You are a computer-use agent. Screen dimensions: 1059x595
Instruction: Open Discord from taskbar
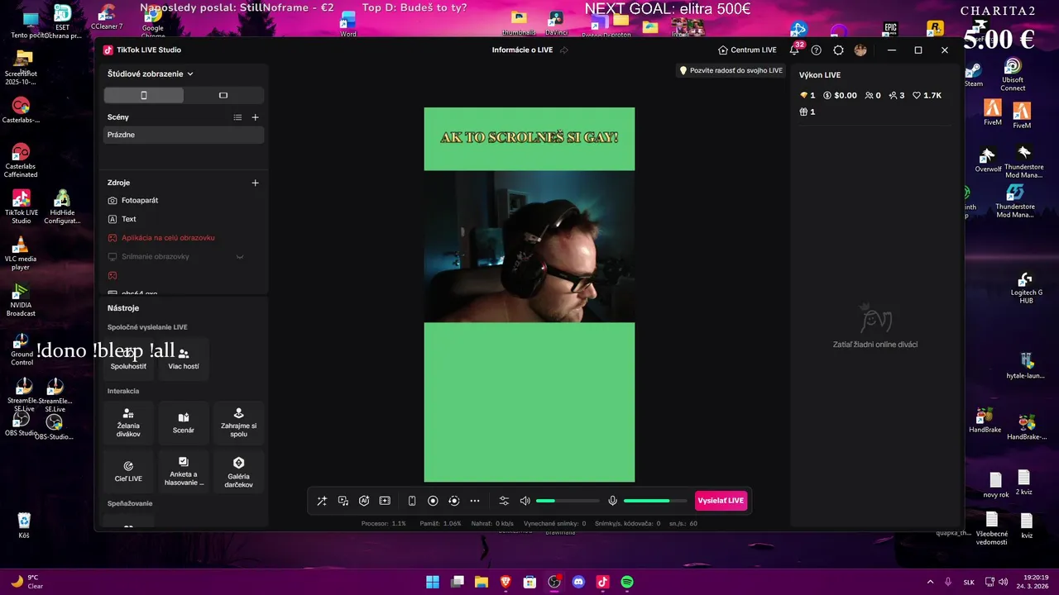[x=578, y=582]
